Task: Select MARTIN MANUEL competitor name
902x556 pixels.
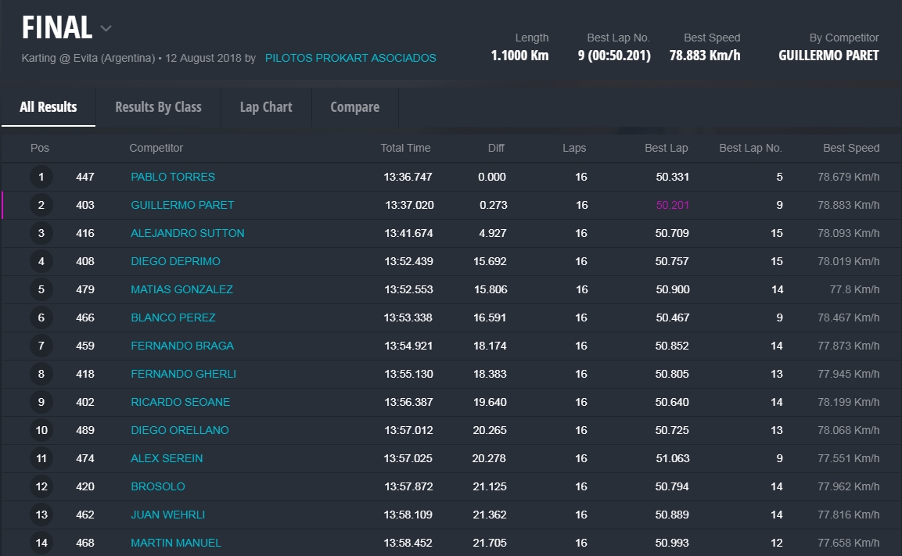Action: pyautogui.click(x=176, y=543)
